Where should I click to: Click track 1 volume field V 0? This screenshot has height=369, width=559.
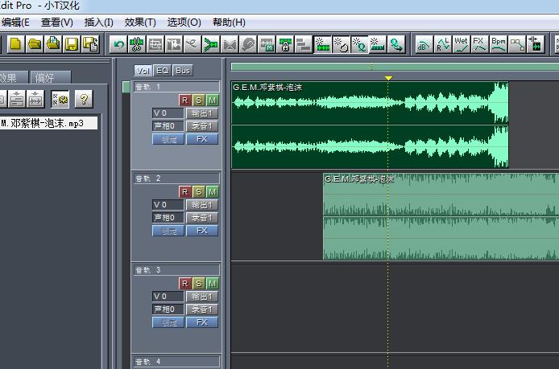[168, 113]
